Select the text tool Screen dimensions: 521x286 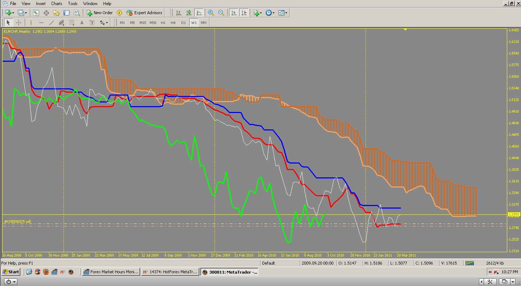click(x=82, y=23)
